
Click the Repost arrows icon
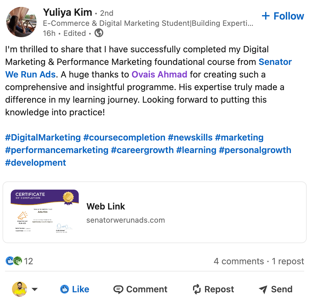click(x=197, y=289)
